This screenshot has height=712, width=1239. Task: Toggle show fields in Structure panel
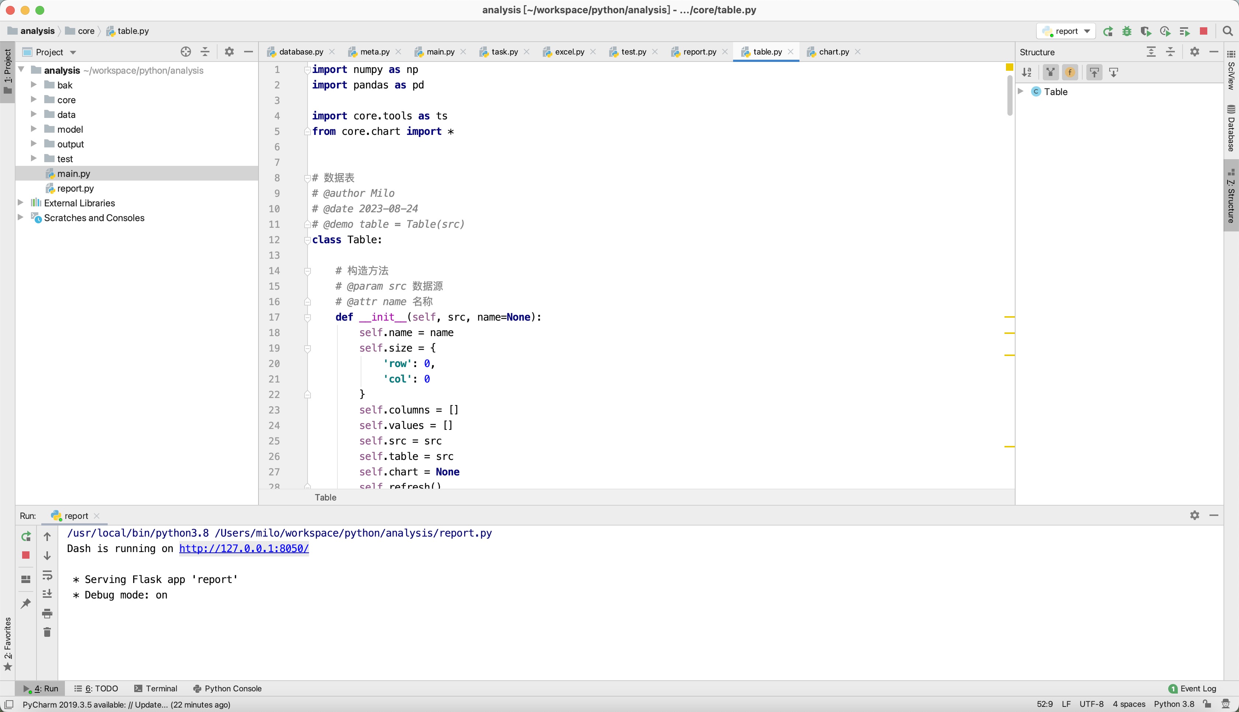point(1070,72)
